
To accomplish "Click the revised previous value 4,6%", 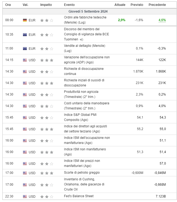I will point(162,20).
